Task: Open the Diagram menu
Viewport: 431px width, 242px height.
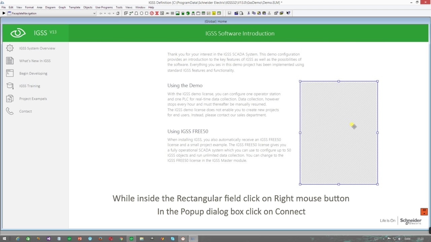Action: pos(50,7)
